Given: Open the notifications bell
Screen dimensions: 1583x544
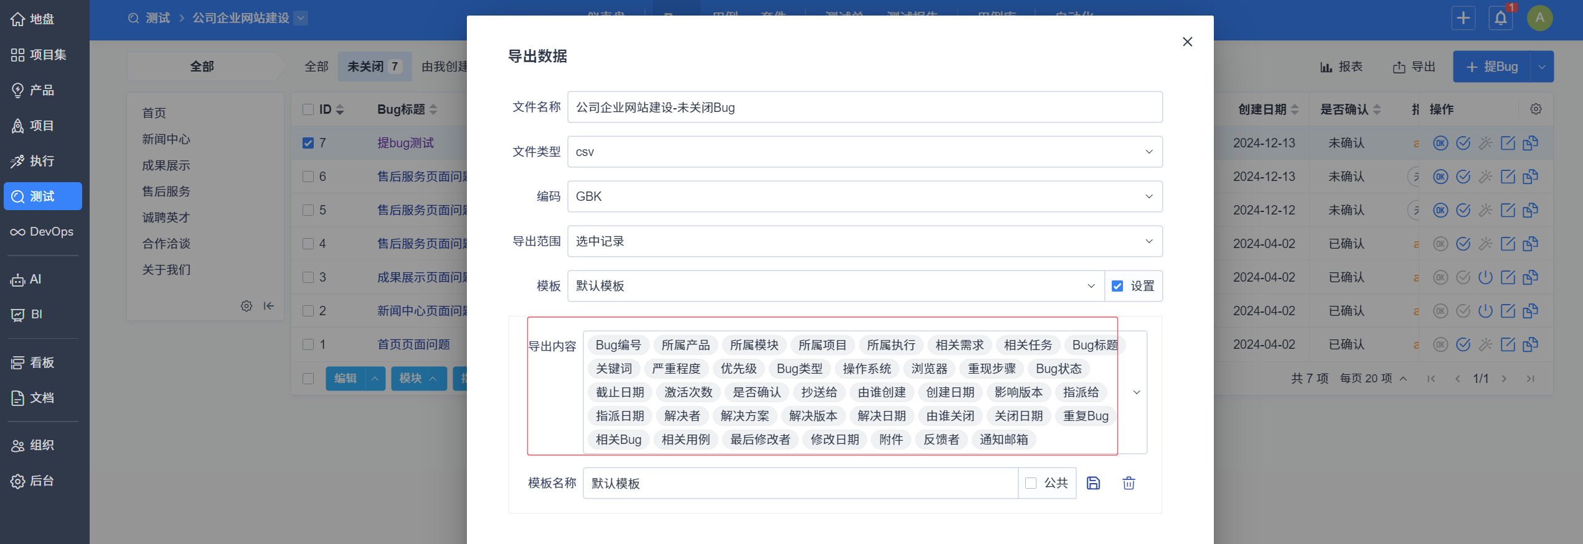Looking at the screenshot, I should (x=1501, y=18).
